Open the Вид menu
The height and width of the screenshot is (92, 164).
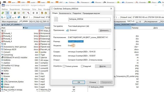(40, 9)
